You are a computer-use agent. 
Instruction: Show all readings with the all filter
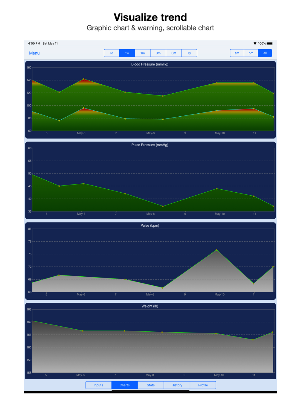pos(265,53)
